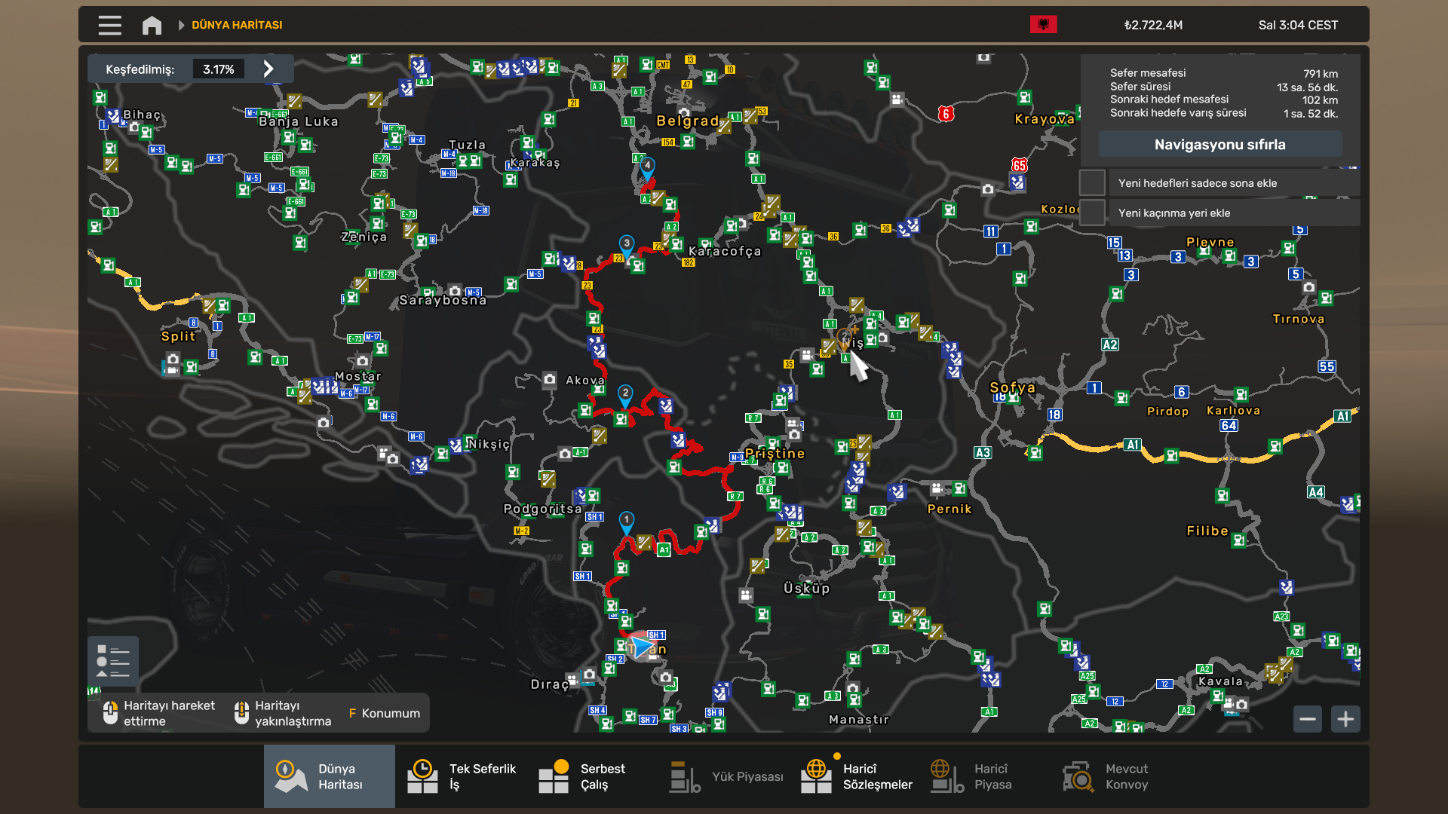Open the hamburger main menu
1448x814 pixels.
tap(109, 25)
